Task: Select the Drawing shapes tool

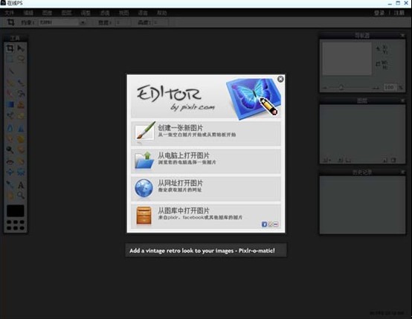Action: click(21, 115)
